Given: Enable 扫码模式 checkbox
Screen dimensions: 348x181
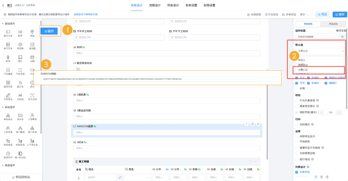Looking at the screenshot, I should coord(297,124).
